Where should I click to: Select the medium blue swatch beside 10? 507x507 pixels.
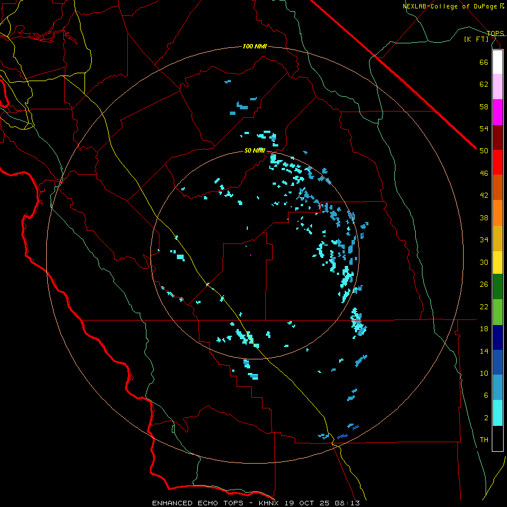click(x=497, y=362)
